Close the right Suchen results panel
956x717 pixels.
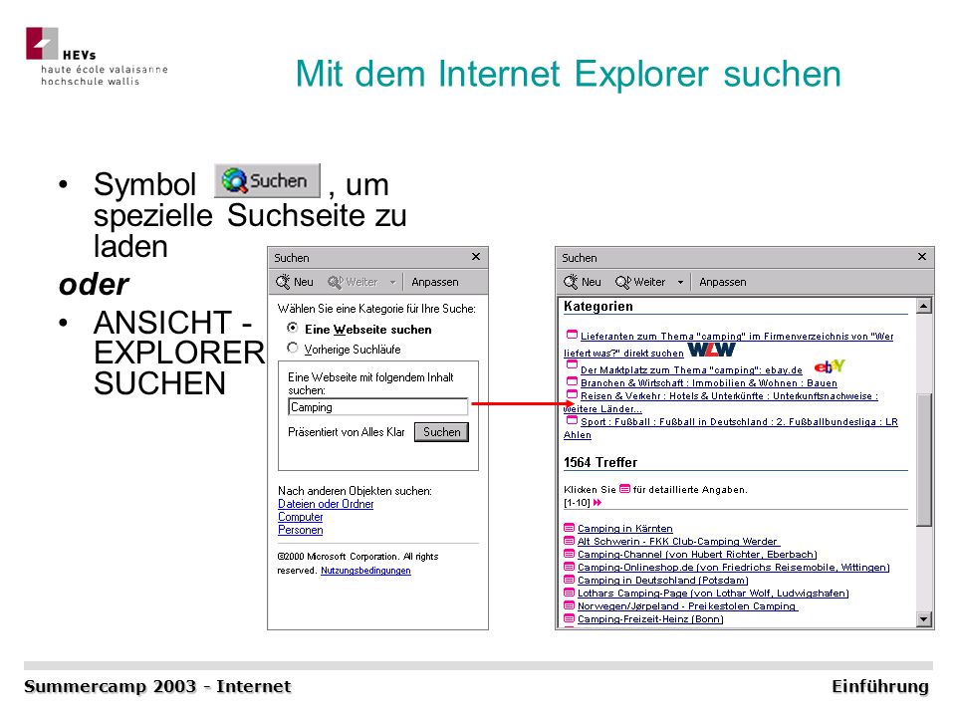pyautogui.click(x=922, y=257)
